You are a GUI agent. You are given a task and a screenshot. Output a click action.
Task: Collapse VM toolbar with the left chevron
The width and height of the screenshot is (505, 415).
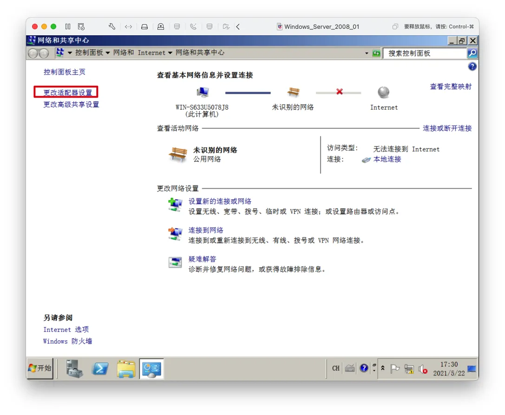pos(238,26)
